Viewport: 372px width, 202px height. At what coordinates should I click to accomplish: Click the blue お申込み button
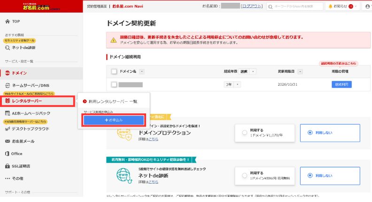tap(114, 120)
